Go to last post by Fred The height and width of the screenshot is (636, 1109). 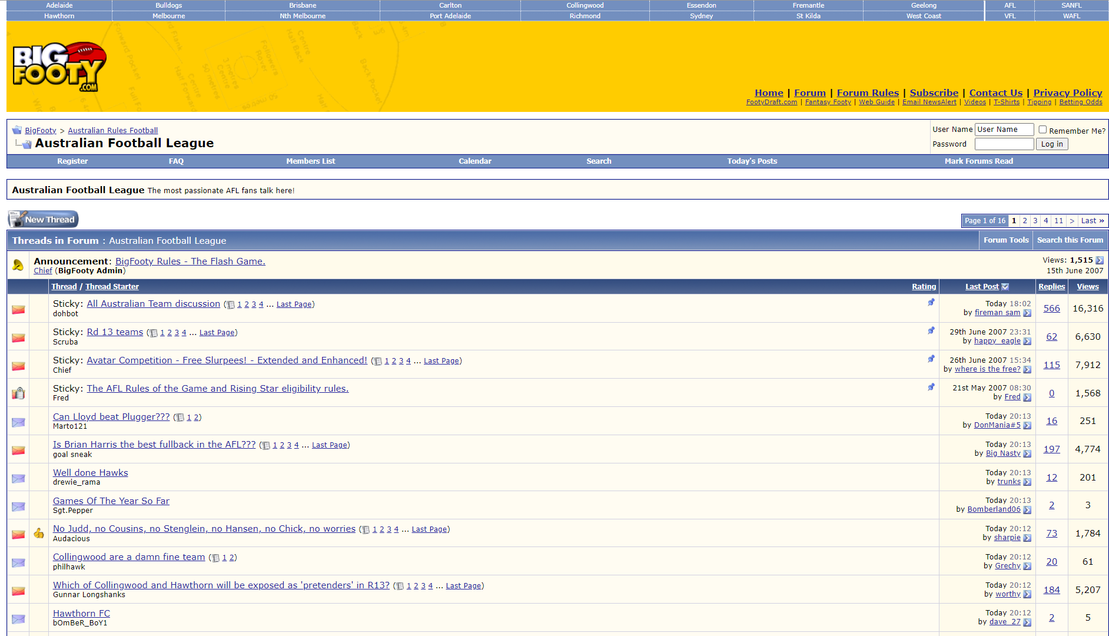tap(1027, 397)
